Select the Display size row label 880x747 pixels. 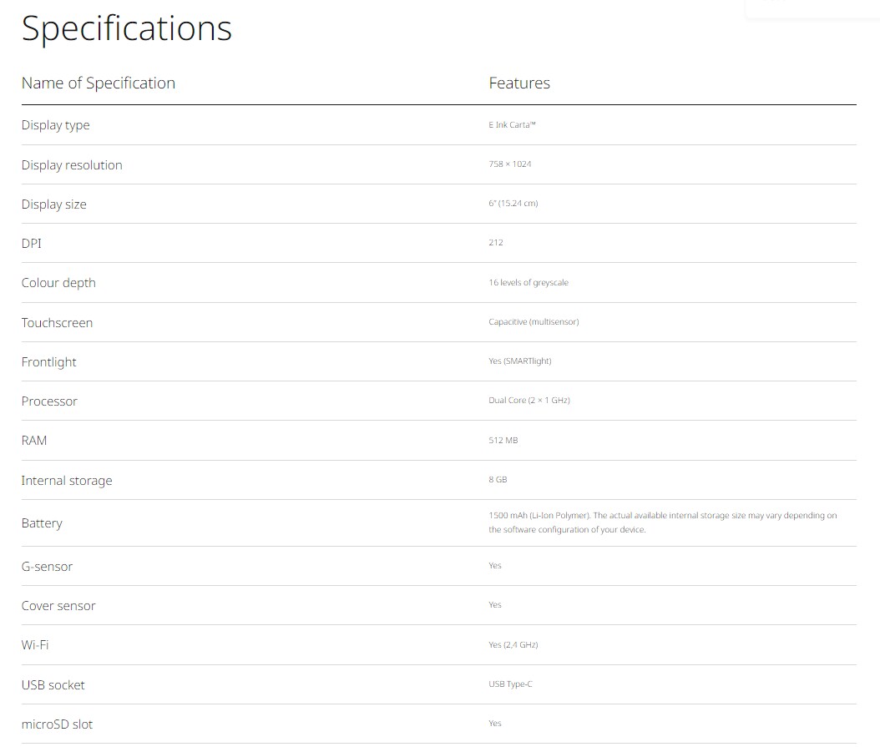(x=53, y=204)
